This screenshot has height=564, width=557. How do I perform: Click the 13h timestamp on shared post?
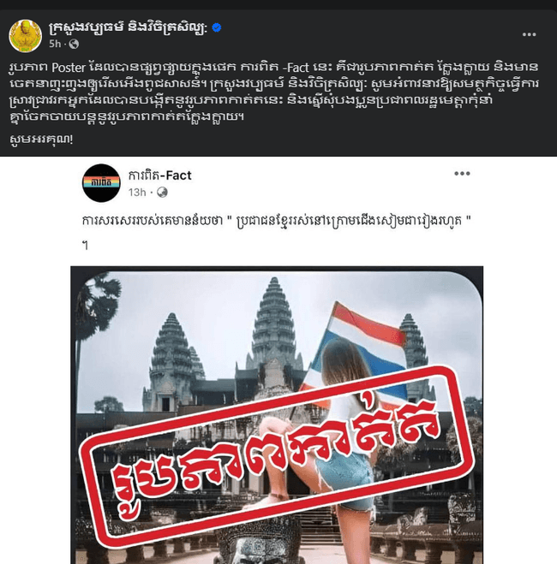(x=137, y=193)
